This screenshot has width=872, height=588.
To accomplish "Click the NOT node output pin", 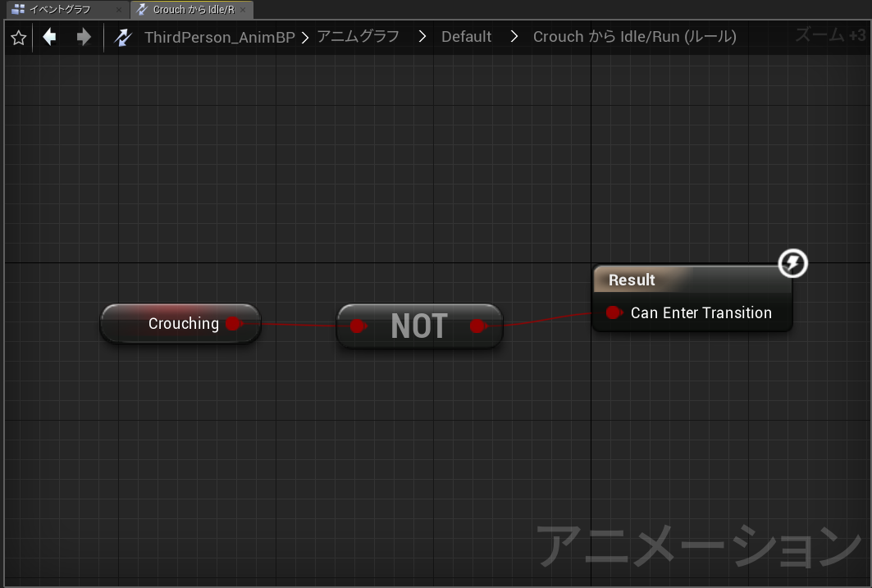I will (x=477, y=326).
